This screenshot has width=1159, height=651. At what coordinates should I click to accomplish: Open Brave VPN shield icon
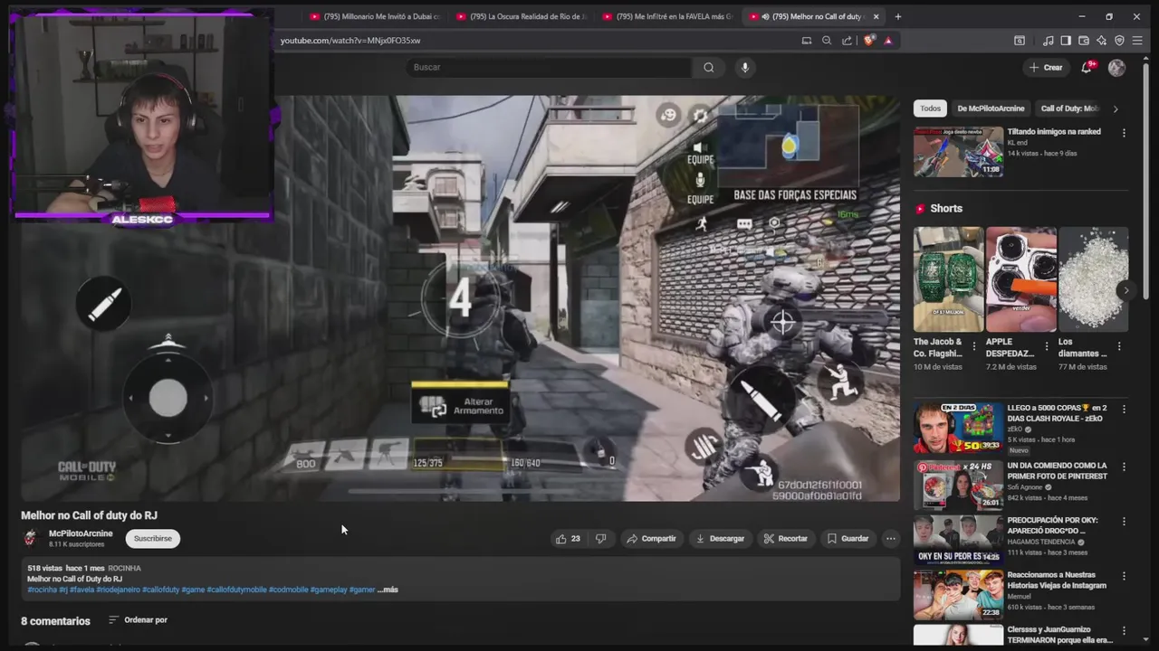point(1120,41)
